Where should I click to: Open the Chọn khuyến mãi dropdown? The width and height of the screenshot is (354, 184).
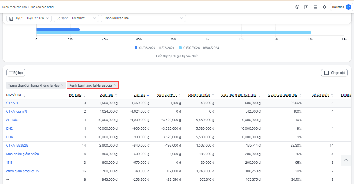click(x=143, y=18)
